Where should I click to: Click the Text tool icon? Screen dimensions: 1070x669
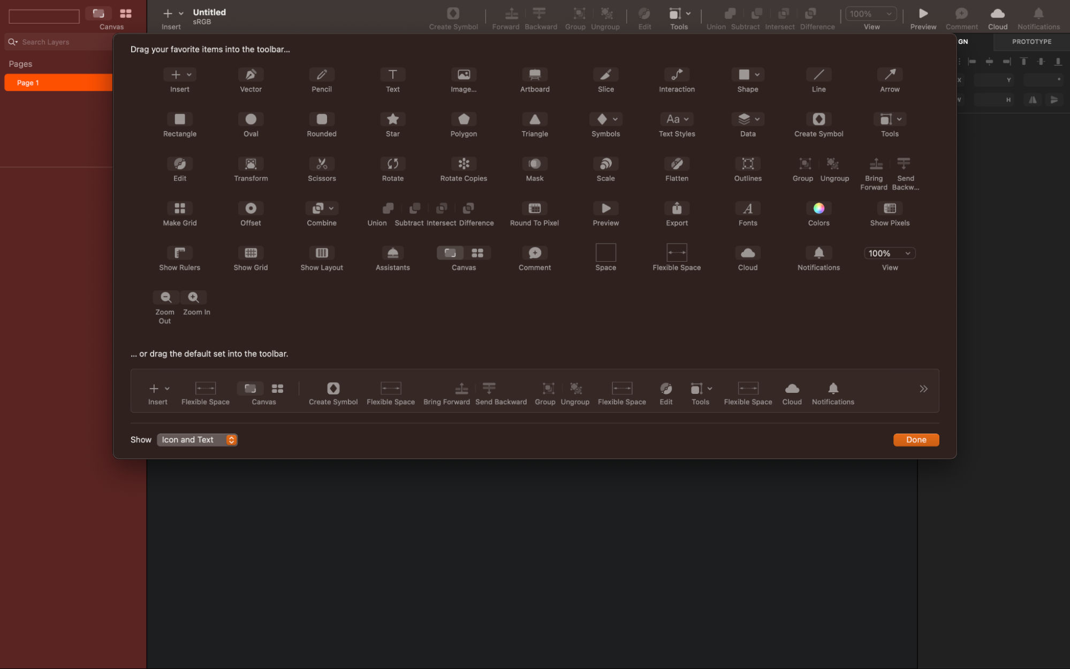[392, 74]
